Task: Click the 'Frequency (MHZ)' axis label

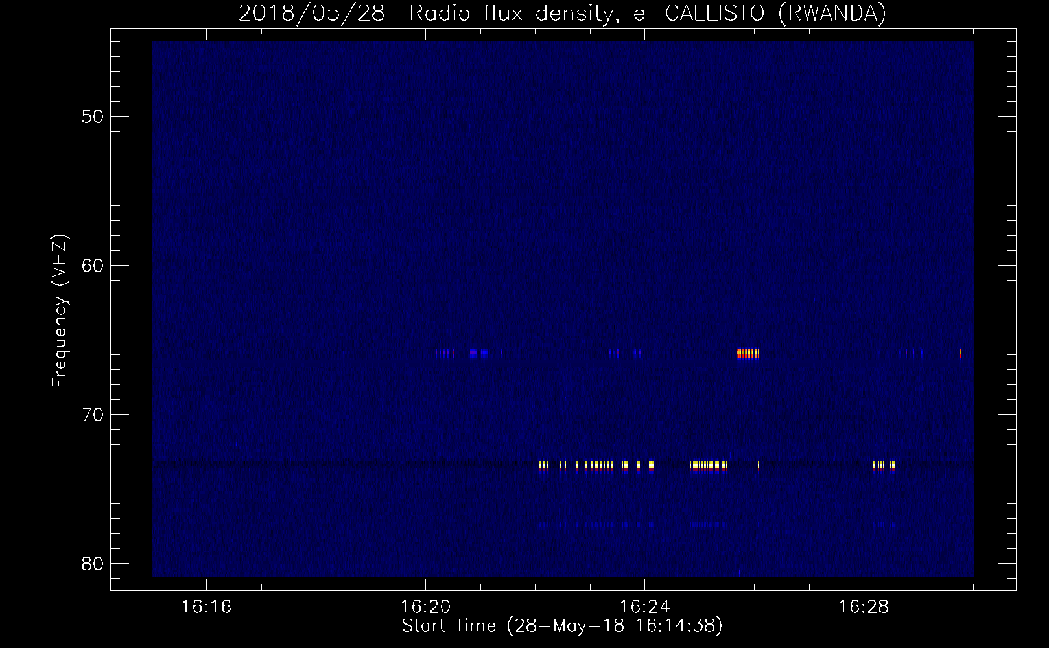Action: point(60,311)
